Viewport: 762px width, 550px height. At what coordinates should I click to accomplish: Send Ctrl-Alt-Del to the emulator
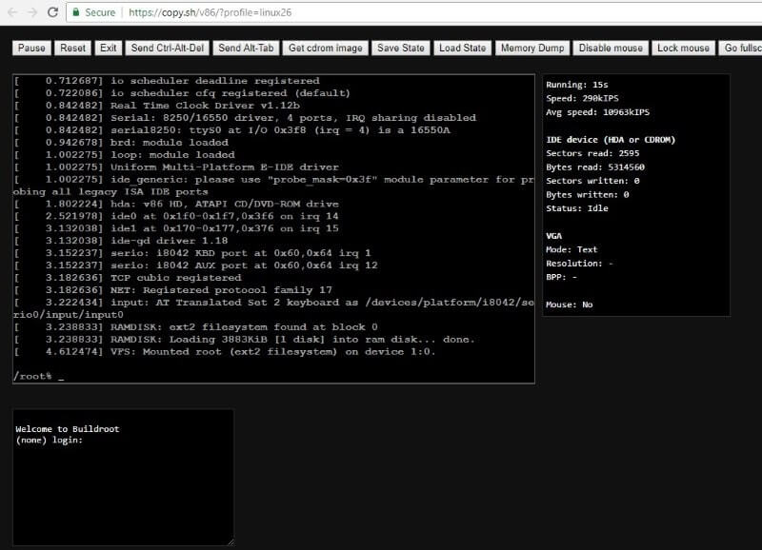point(167,48)
